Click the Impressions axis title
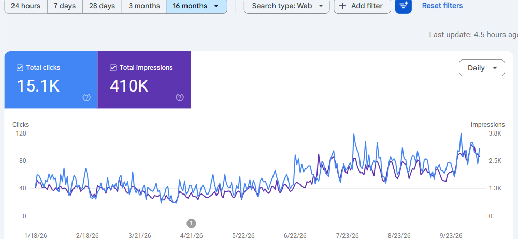518x239 pixels. coord(487,125)
